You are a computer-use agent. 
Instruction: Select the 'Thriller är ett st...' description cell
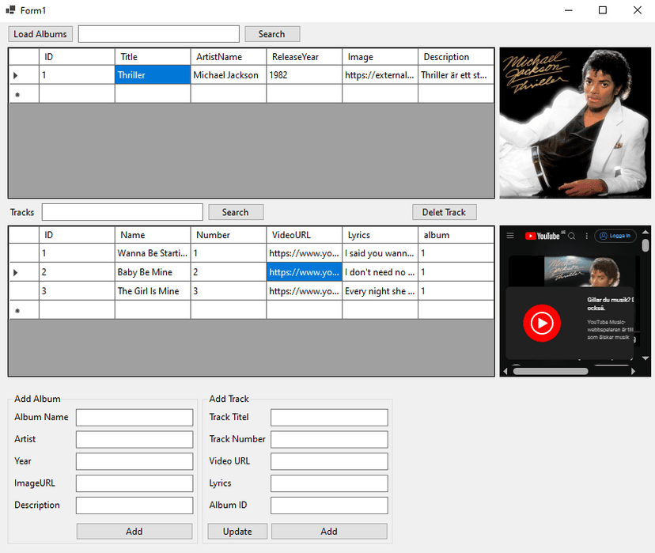pyautogui.click(x=456, y=75)
